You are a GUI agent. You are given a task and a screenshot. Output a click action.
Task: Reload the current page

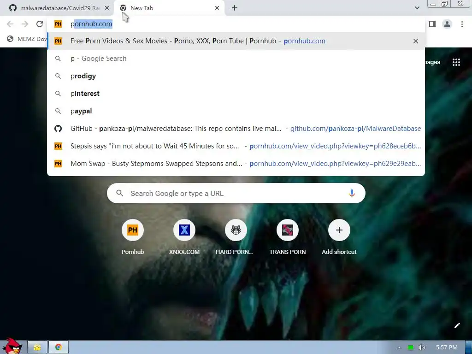40,24
